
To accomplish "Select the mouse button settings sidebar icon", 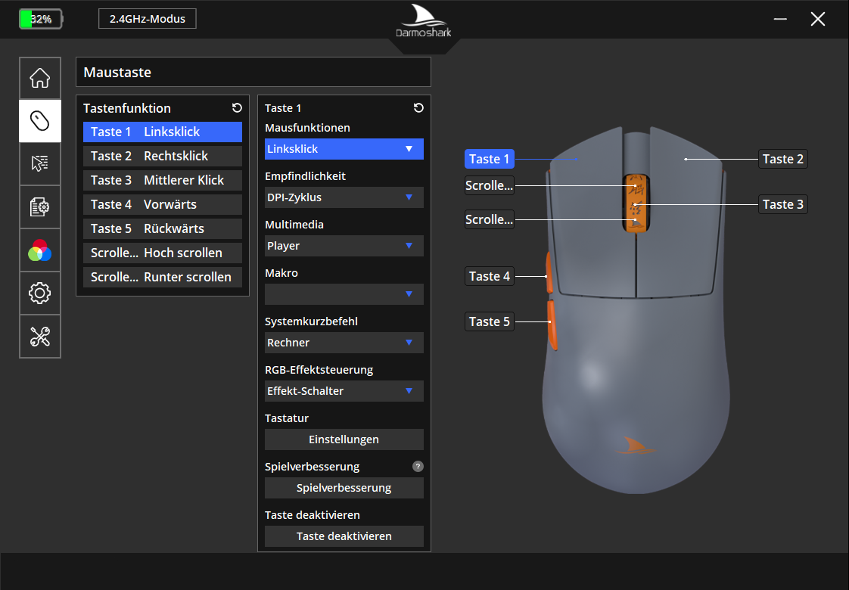I will coord(40,121).
